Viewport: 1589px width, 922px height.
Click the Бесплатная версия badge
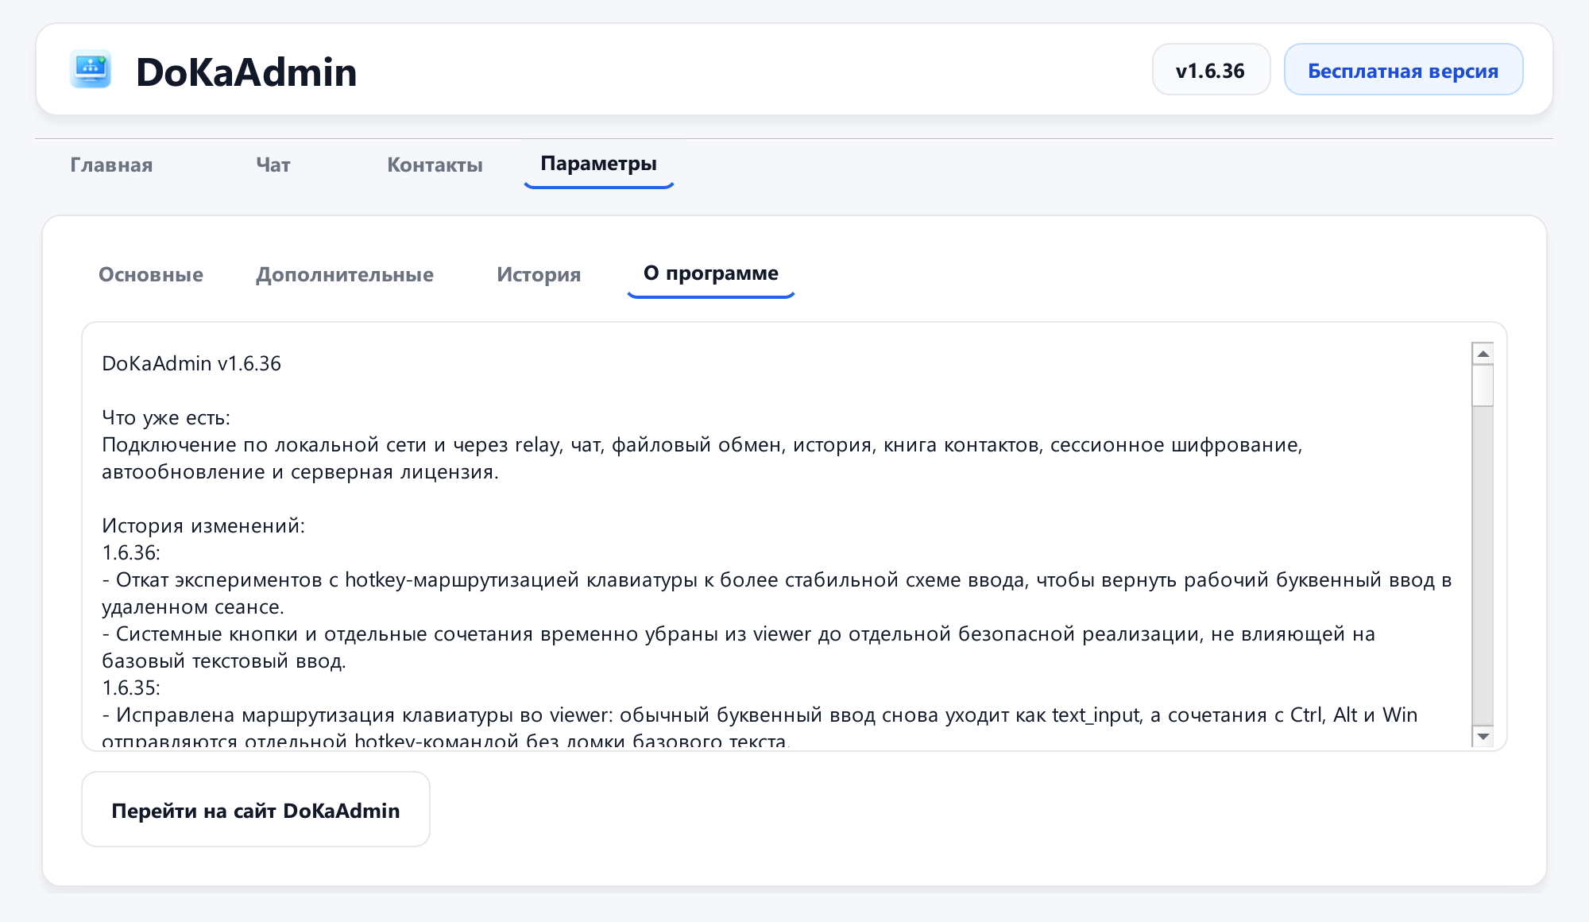click(1403, 70)
